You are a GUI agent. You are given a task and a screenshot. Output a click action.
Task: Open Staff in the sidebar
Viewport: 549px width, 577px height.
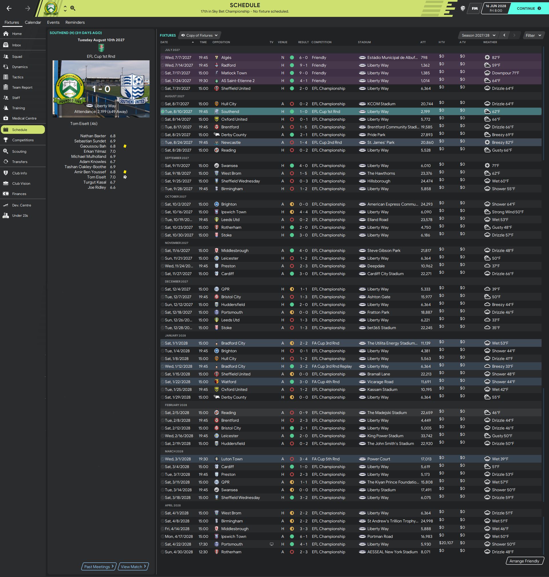coord(23,98)
